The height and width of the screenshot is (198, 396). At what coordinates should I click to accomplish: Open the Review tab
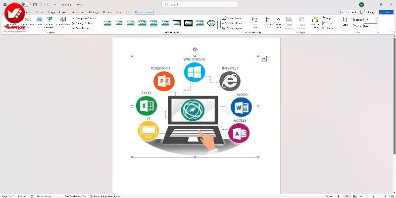click(107, 12)
